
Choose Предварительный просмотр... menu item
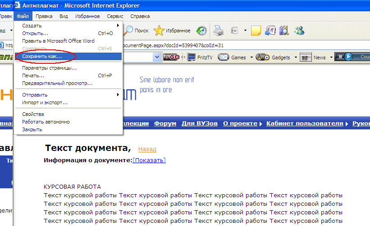(68, 83)
